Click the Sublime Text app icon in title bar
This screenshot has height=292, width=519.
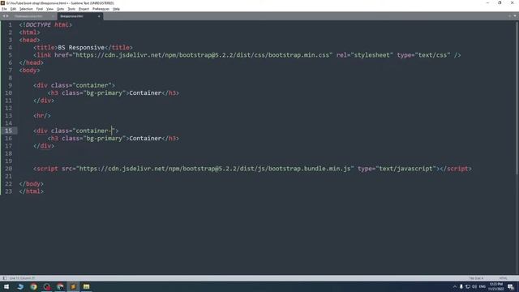pos(2,2)
